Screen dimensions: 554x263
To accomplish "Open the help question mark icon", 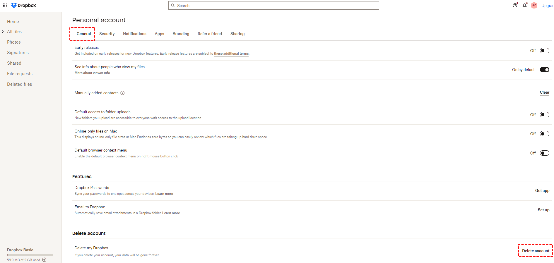I will click(515, 5).
